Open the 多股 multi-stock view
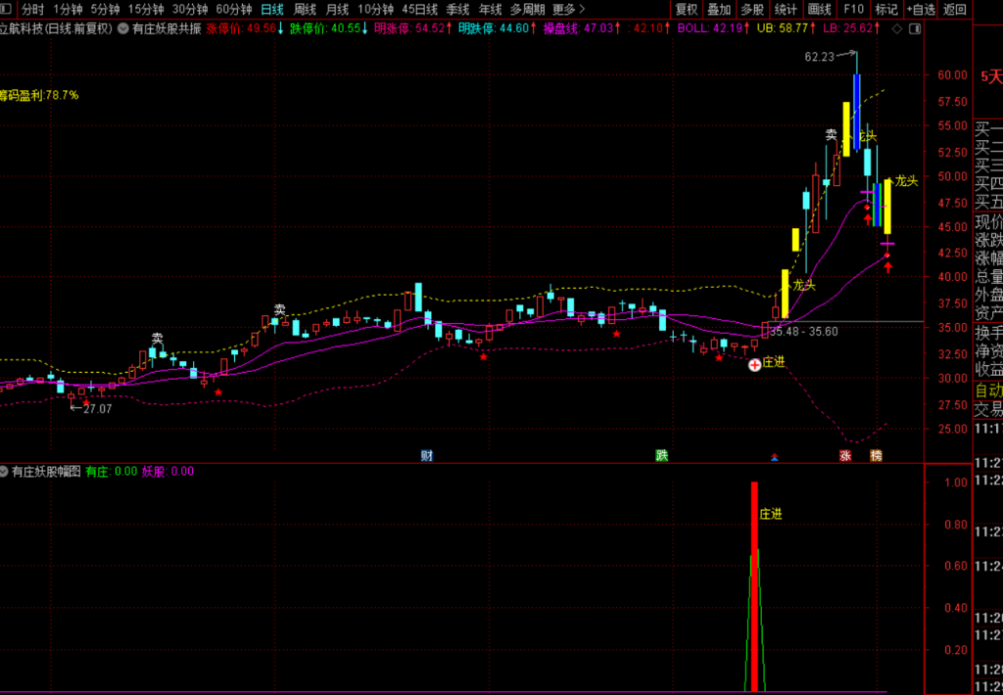Viewport: 1003px width, 695px height. pos(752,9)
